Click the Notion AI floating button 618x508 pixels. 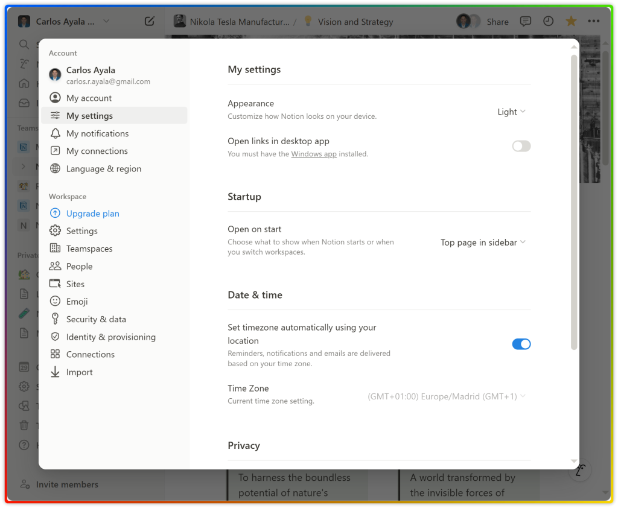[x=580, y=470]
